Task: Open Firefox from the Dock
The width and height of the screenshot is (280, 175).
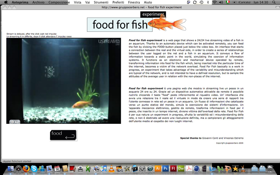Action: (x=25, y=169)
